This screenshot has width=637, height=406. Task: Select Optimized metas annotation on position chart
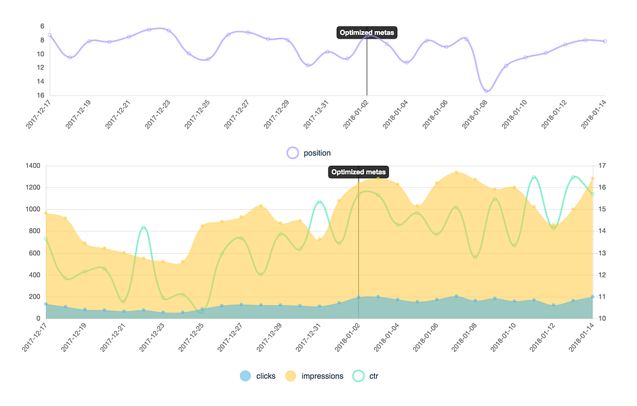coord(367,32)
